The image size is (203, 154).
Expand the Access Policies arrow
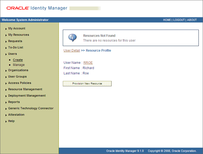click(6, 83)
